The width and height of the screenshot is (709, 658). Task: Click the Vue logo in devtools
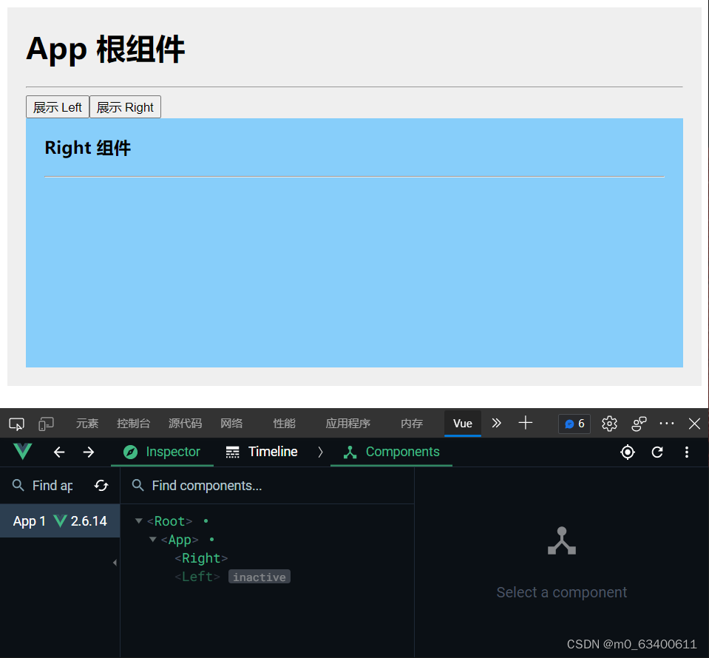pos(22,452)
